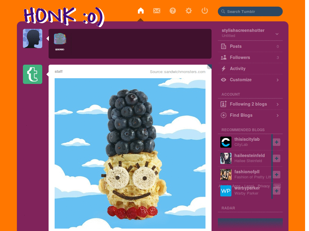This screenshot has width=309, height=231.
Task: Click the Log out power icon
Action: 205,11
